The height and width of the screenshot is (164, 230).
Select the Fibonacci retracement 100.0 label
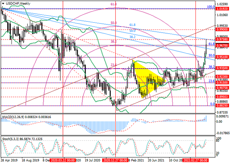coord(211,7)
